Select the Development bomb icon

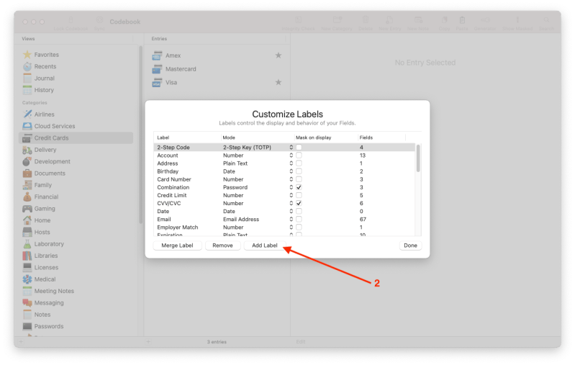click(x=27, y=161)
